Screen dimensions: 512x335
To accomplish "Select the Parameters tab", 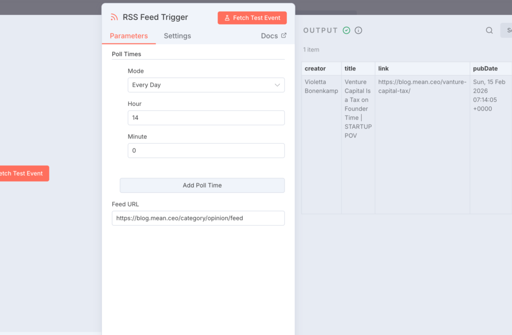I will pyautogui.click(x=128, y=35).
